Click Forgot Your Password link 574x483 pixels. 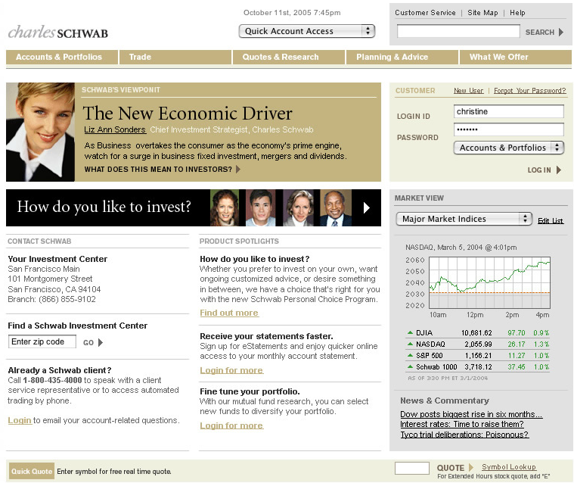pos(529,91)
